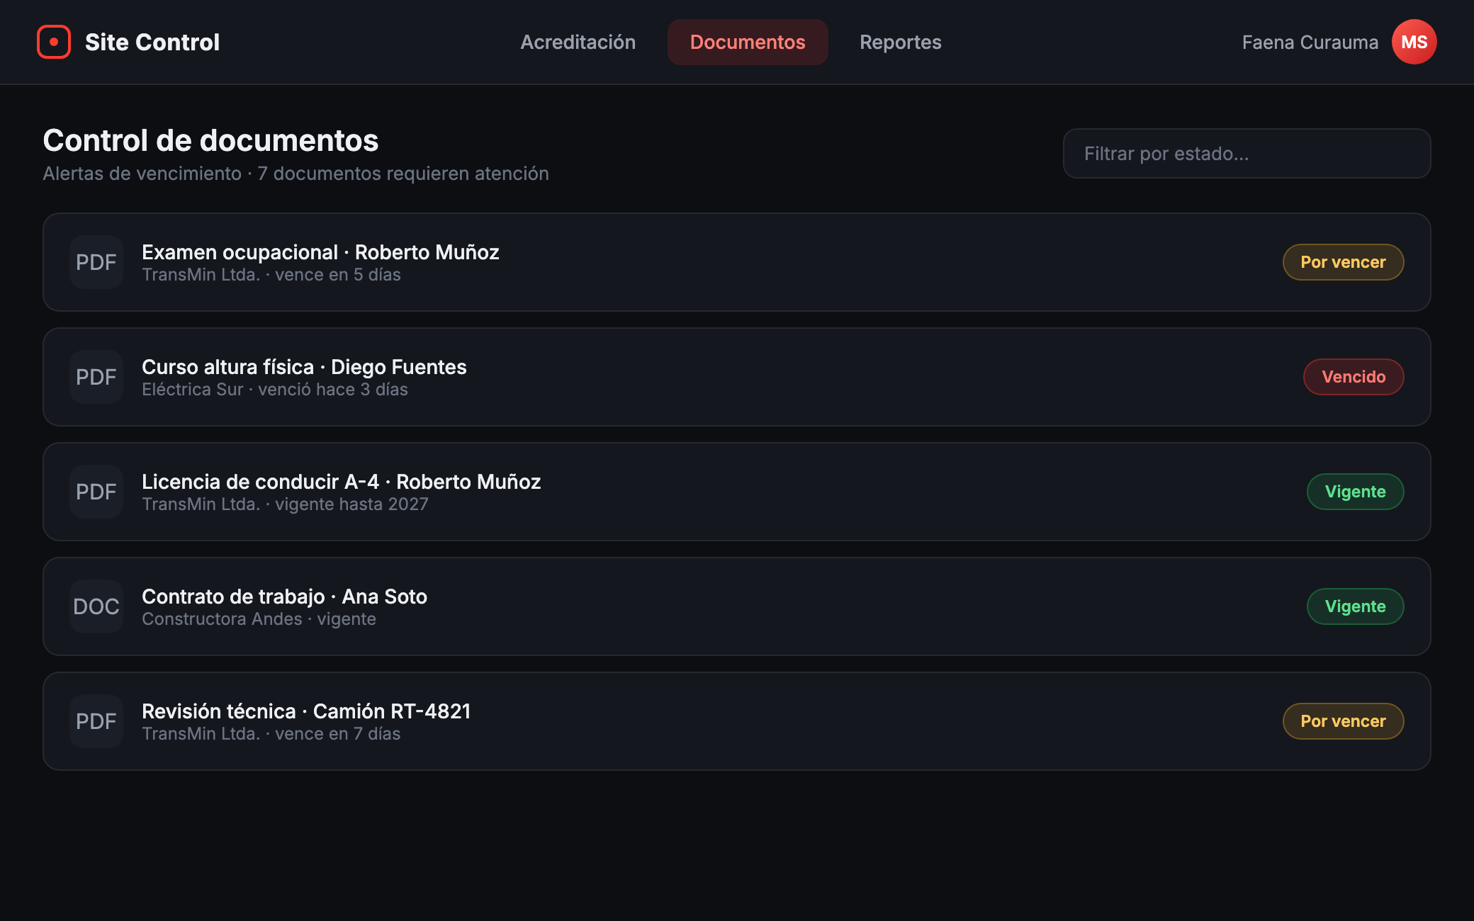Viewport: 1474px width, 921px height.
Task: Click the Control de documentos heading
Action: [x=210, y=140]
